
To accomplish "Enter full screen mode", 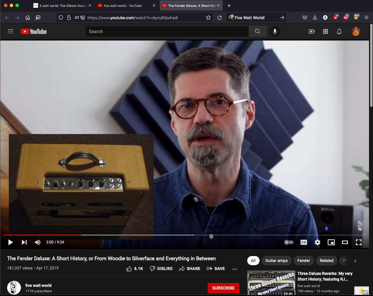I will (358, 242).
